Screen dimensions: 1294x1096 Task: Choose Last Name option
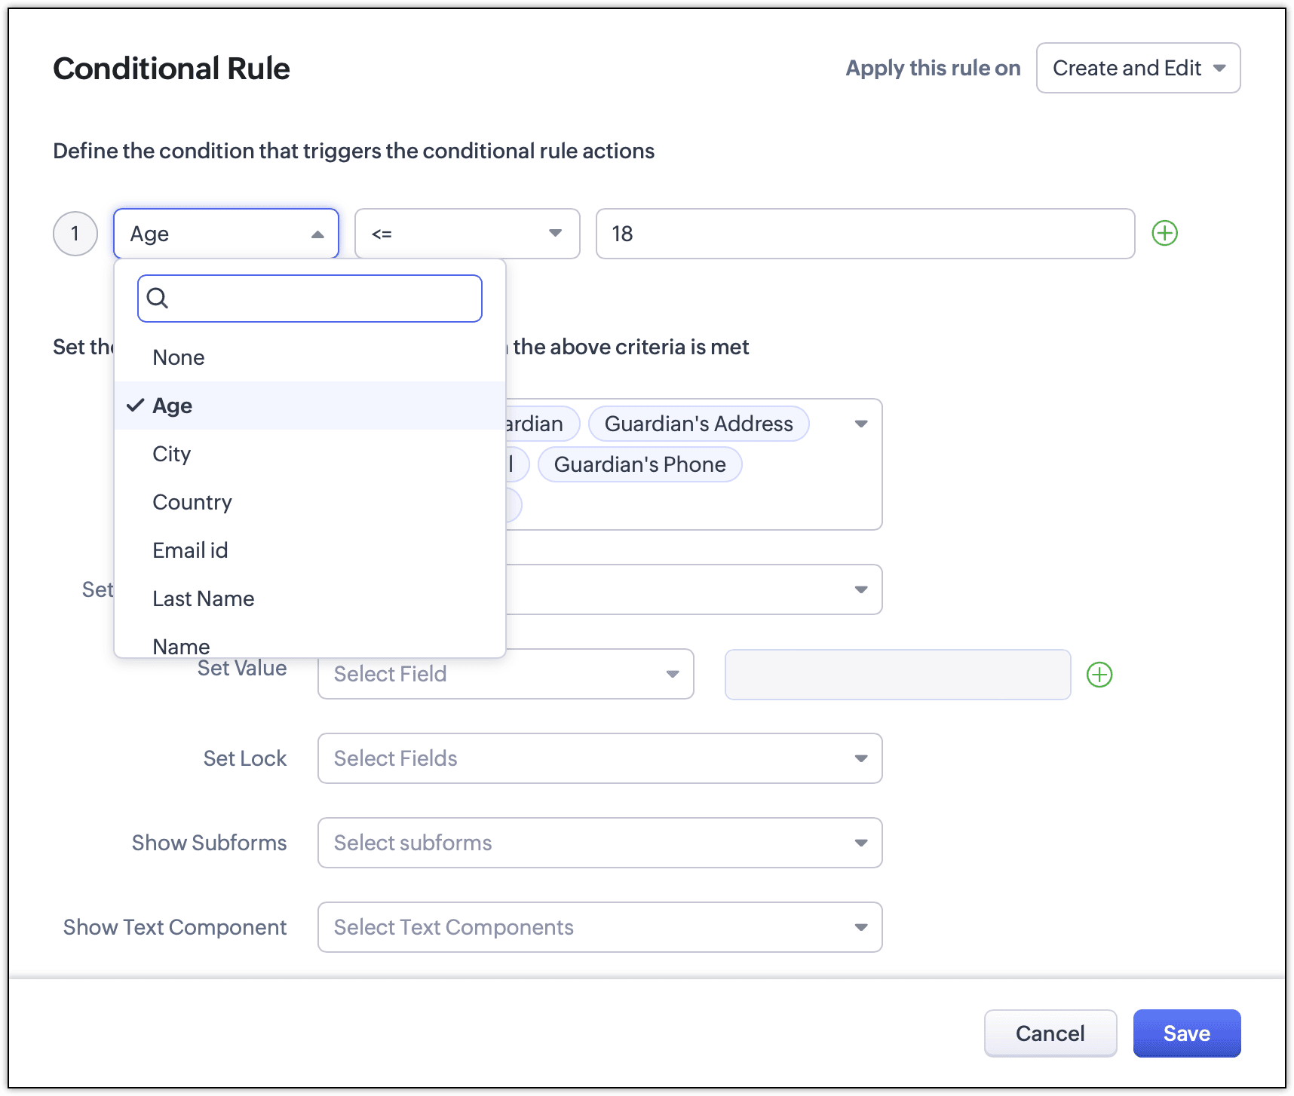204,599
